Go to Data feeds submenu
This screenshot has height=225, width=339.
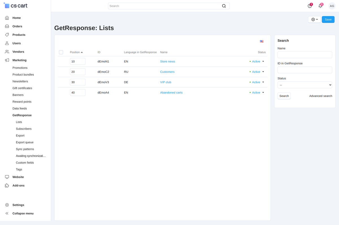[20, 108]
